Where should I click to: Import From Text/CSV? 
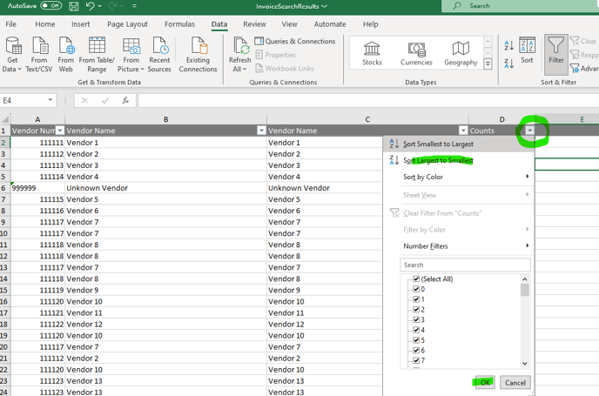point(39,54)
